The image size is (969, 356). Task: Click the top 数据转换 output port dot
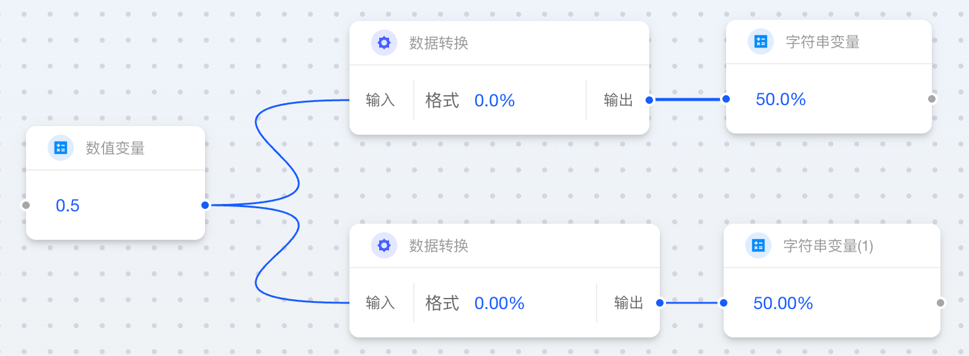click(x=649, y=100)
